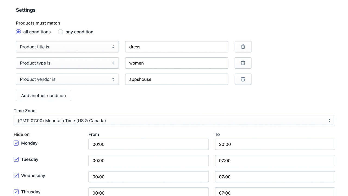Click Thursday's To time field
Viewport: 348px width, 196px height.
(275, 192)
